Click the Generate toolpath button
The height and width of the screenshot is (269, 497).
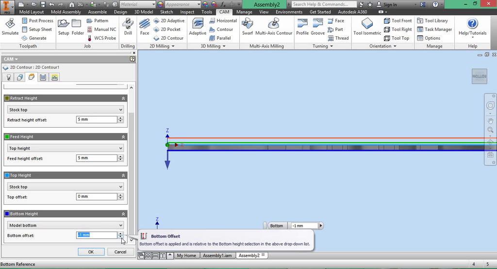(x=34, y=38)
